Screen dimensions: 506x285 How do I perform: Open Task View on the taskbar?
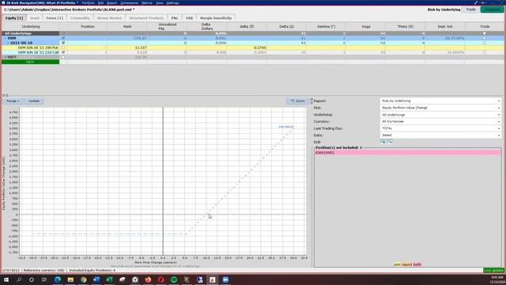click(44, 279)
